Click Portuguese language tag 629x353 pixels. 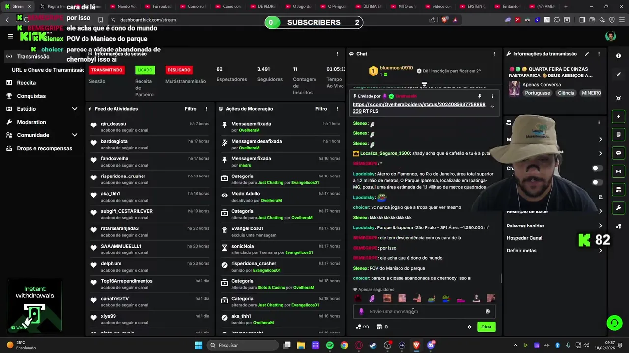pyautogui.click(x=538, y=93)
